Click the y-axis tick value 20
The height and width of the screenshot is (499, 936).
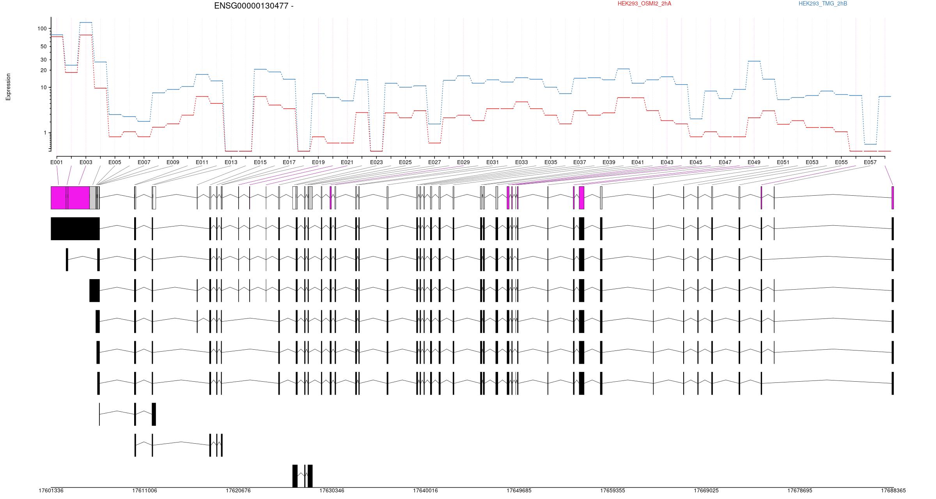[43, 70]
